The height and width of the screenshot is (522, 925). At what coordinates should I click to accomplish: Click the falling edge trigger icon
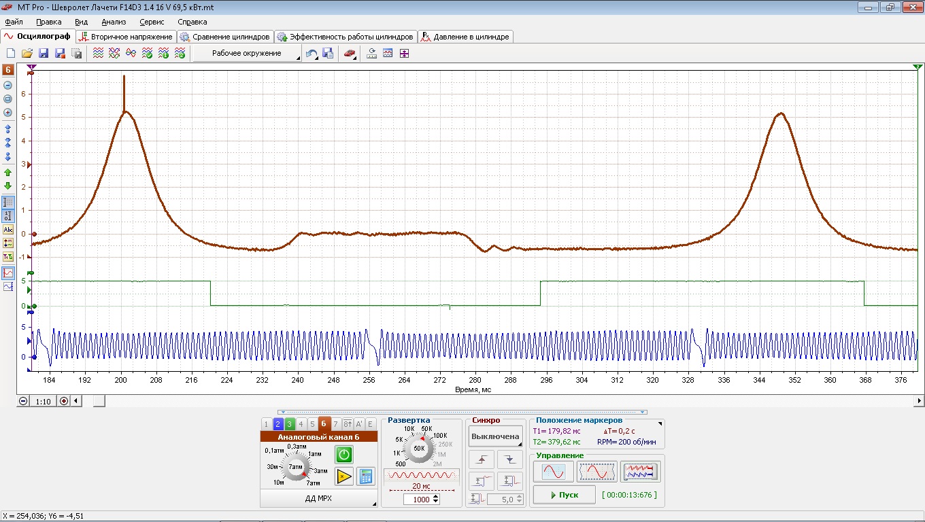point(510,459)
